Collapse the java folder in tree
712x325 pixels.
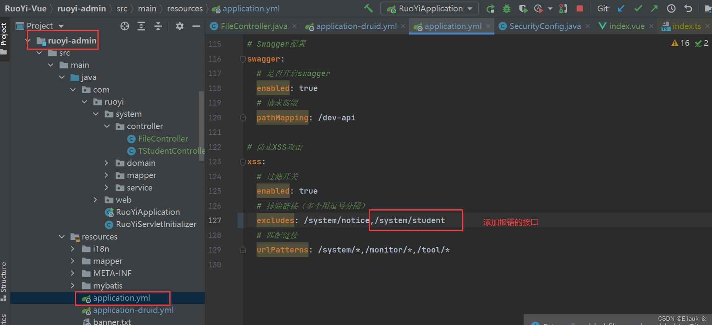click(x=62, y=77)
